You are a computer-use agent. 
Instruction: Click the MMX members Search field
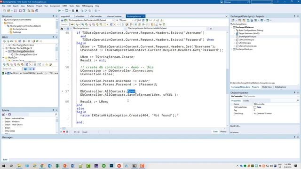click(12, 69)
